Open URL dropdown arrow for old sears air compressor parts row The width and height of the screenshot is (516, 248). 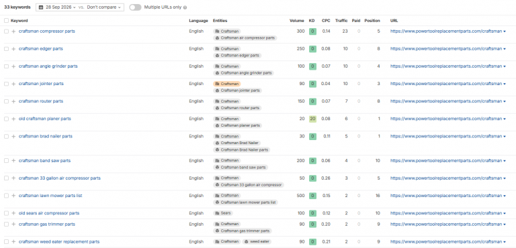click(x=505, y=213)
